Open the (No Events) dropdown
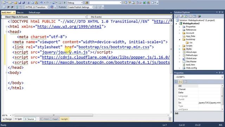This screenshot has width=225, height=127. coord(171,17)
